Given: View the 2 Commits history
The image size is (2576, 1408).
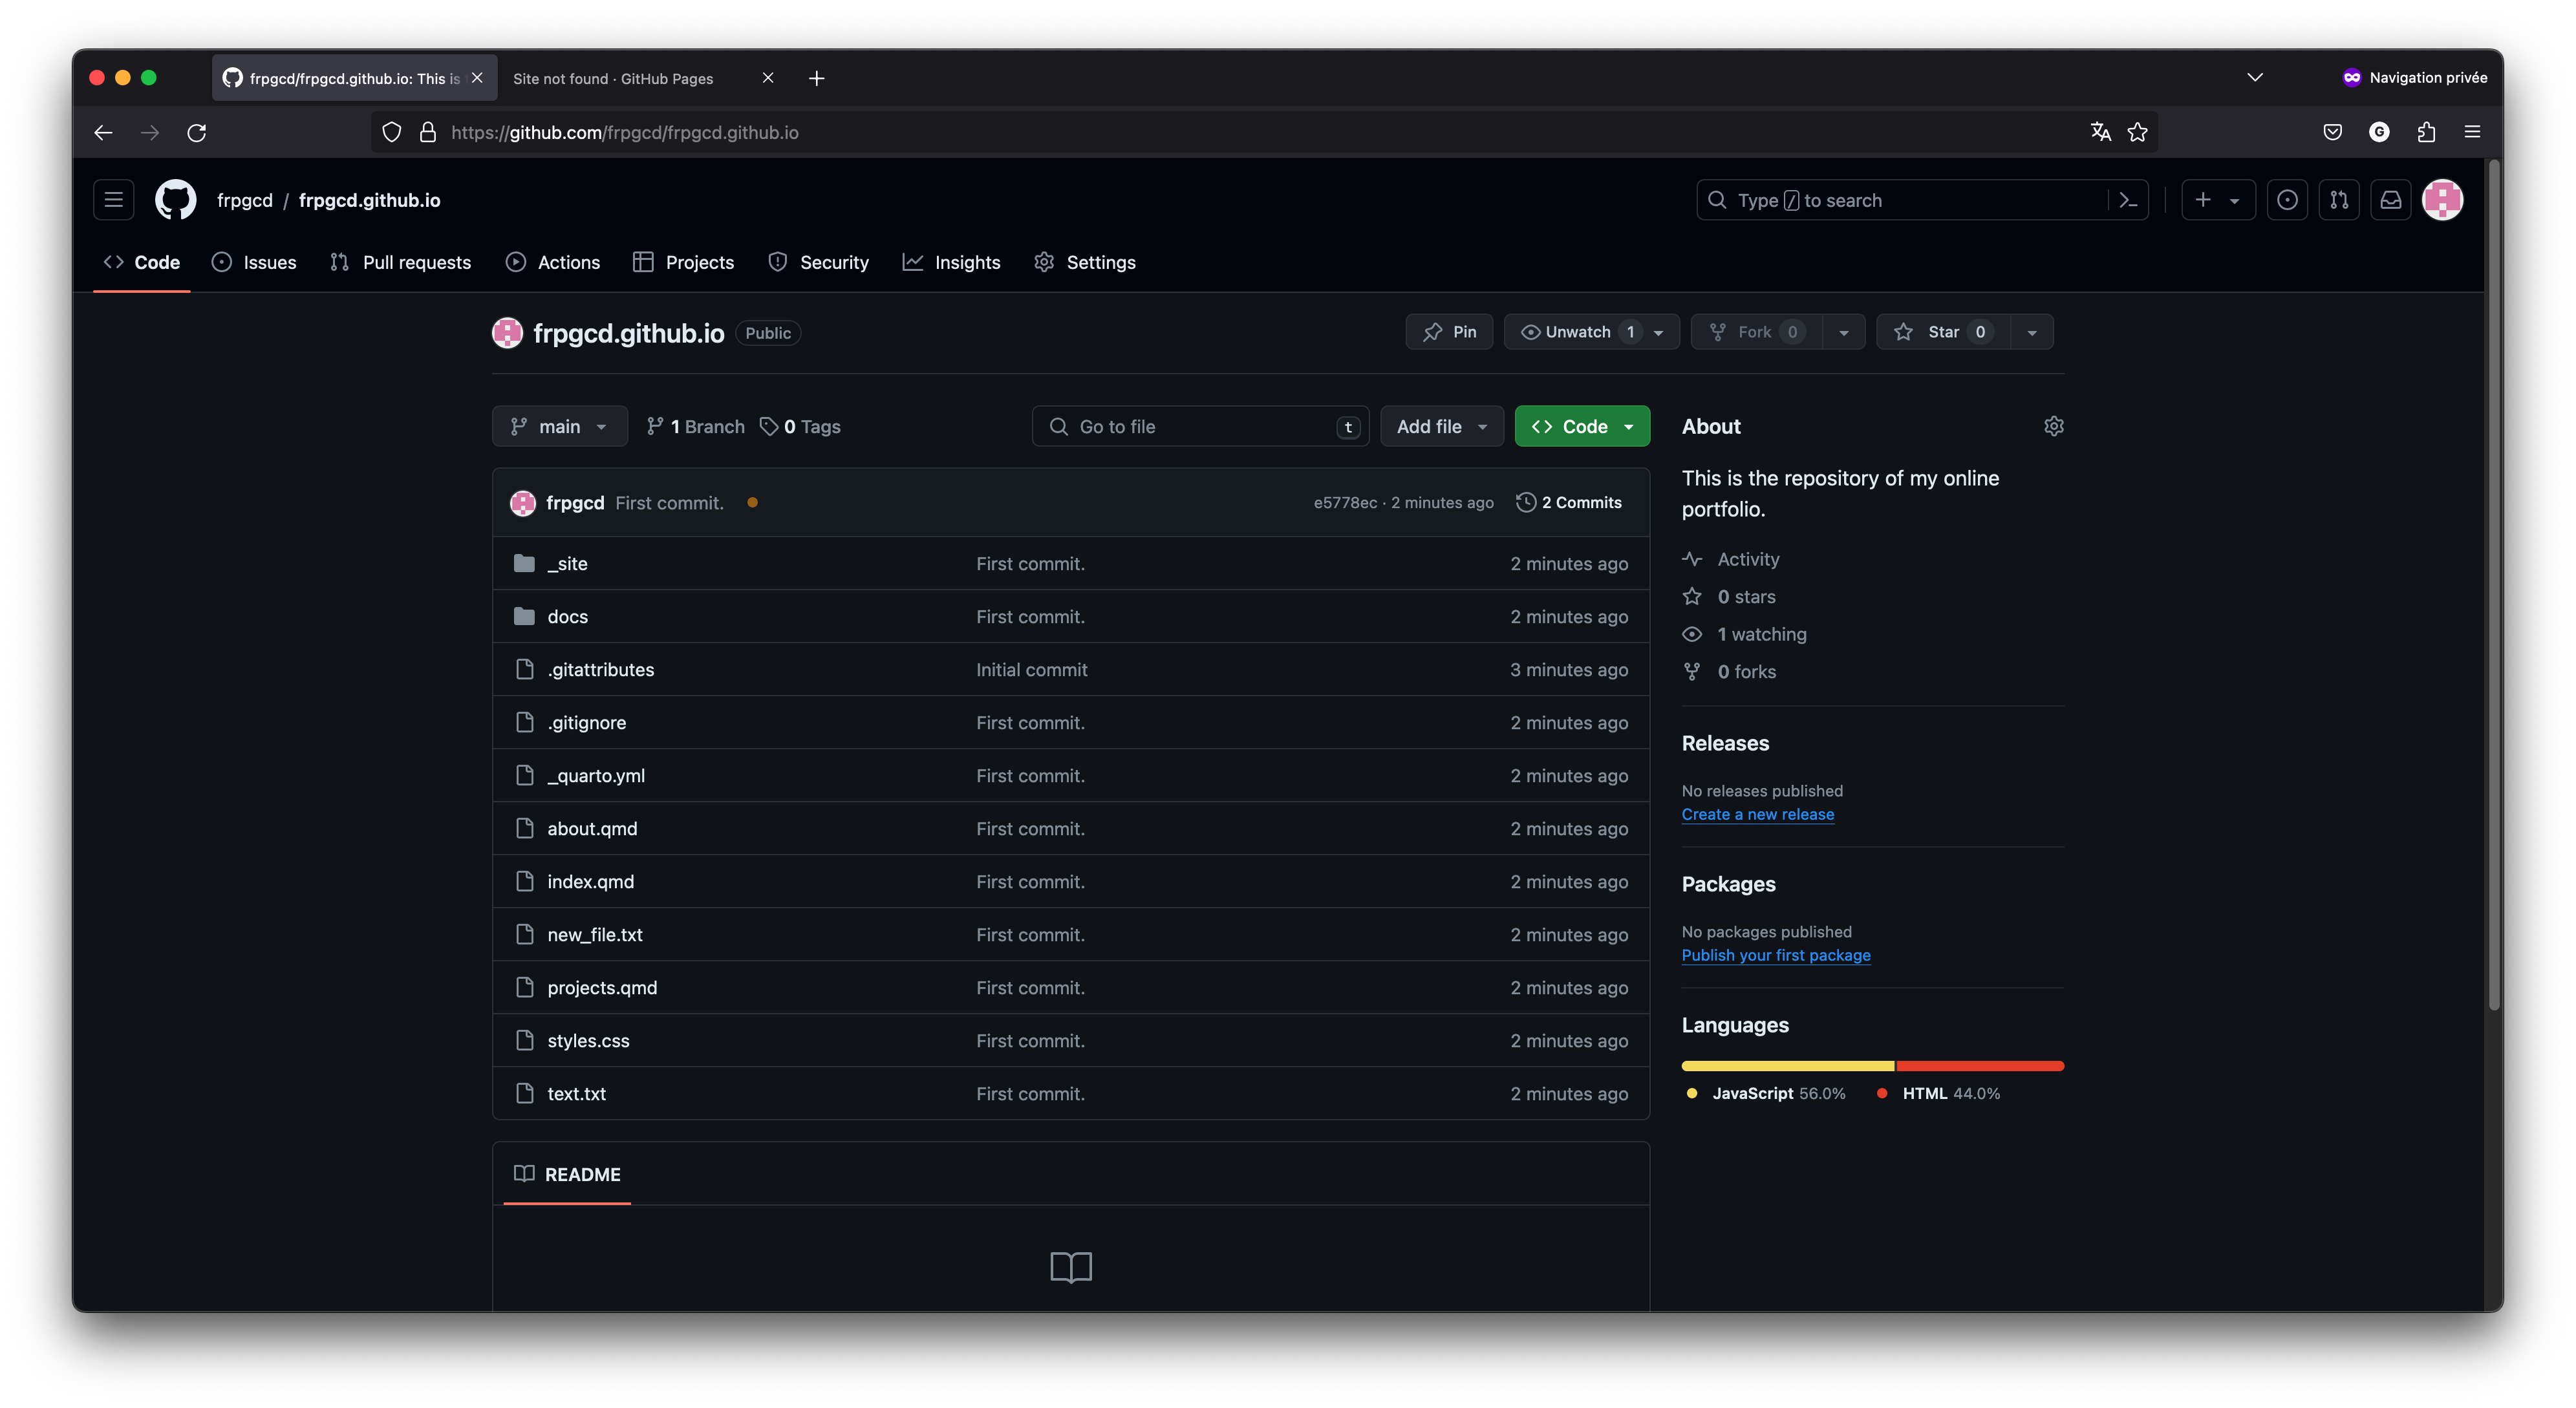Looking at the screenshot, I should tap(1569, 502).
